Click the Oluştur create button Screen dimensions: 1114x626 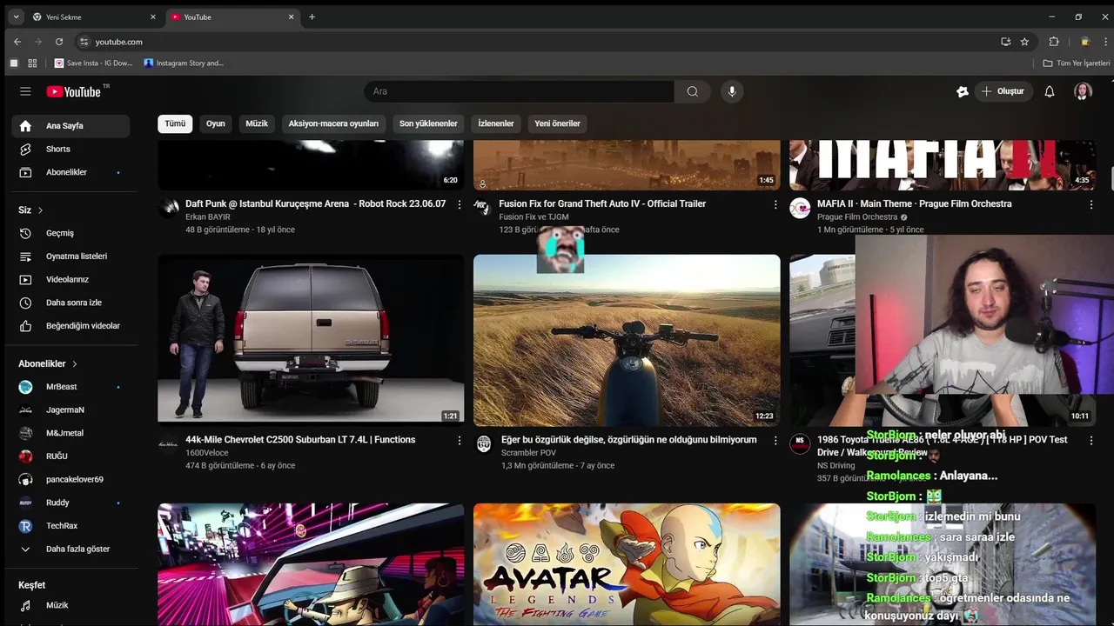click(1003, 91)
